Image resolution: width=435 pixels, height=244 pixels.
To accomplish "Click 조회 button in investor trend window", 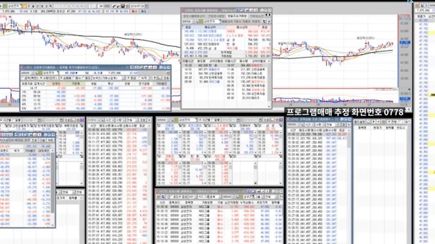I will 167,78.
